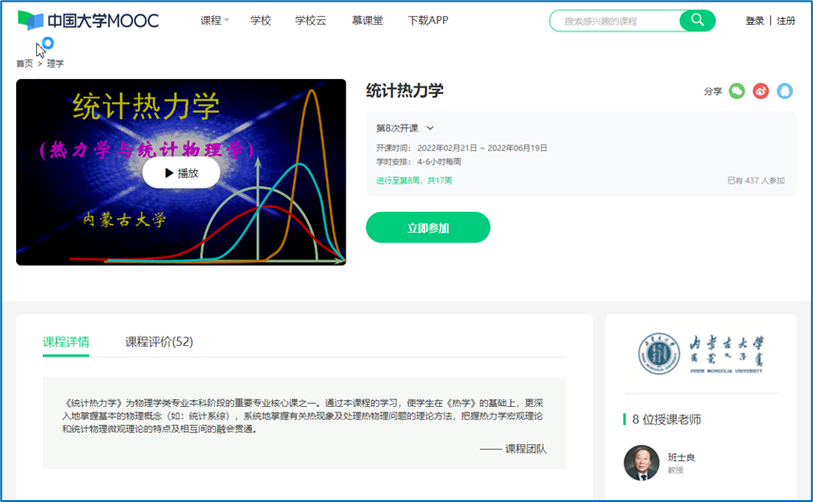Share course via Weibo icon
This screenshot has width=813, height=502.
coord(761,91)
